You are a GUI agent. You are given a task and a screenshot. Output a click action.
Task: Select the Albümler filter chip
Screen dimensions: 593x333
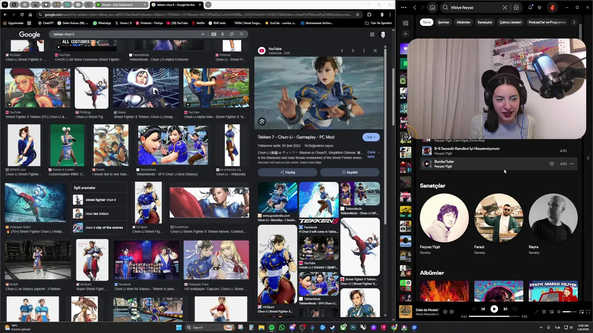pos(463,22)
